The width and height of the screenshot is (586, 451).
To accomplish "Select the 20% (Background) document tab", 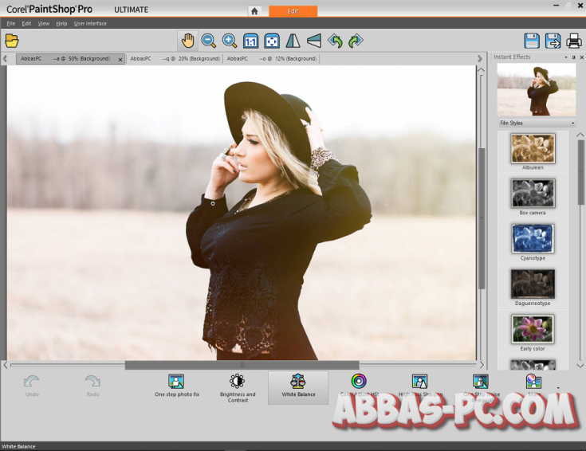I will click(175, 59).
